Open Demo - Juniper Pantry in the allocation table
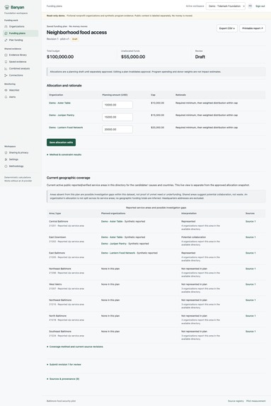 (x=62, y=115)
